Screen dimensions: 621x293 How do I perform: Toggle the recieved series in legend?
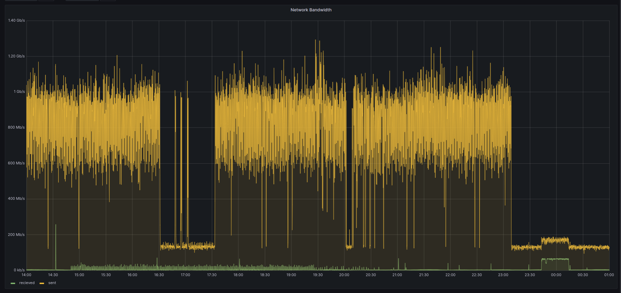(27, 283)
